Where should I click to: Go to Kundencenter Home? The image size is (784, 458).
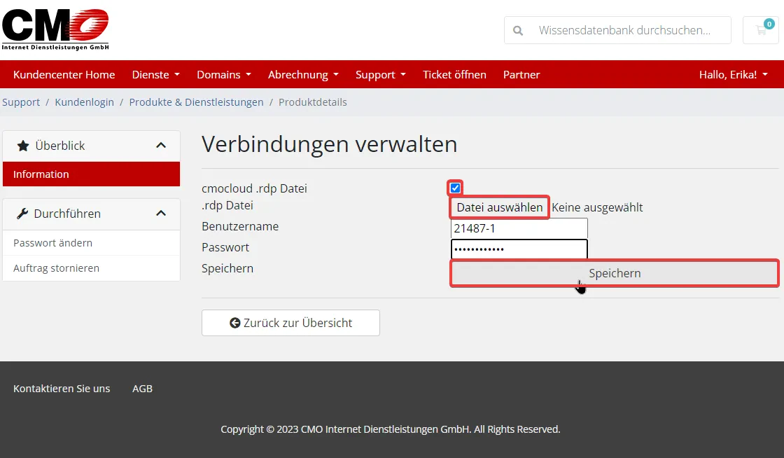pyautogui.click(x=64, y=74)
